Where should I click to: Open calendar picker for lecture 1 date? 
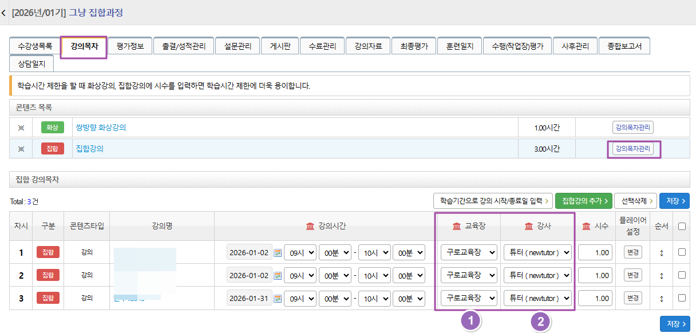pos(278,252)
